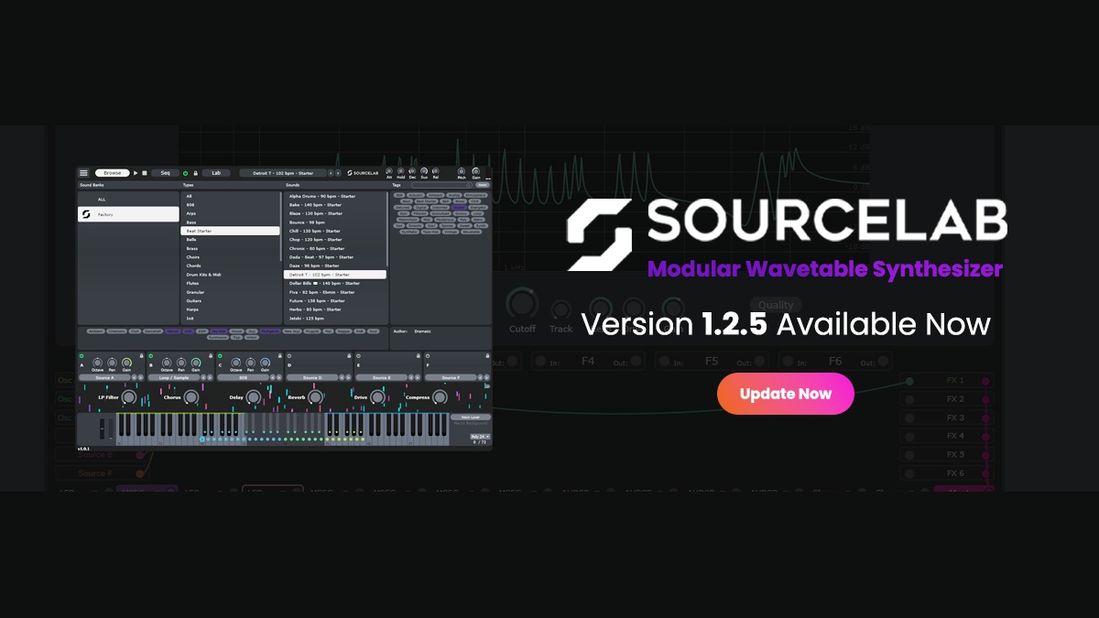The image size is (1099, 618).
Task: Open the Loop / Sample source selector
Action: (174, 377)
